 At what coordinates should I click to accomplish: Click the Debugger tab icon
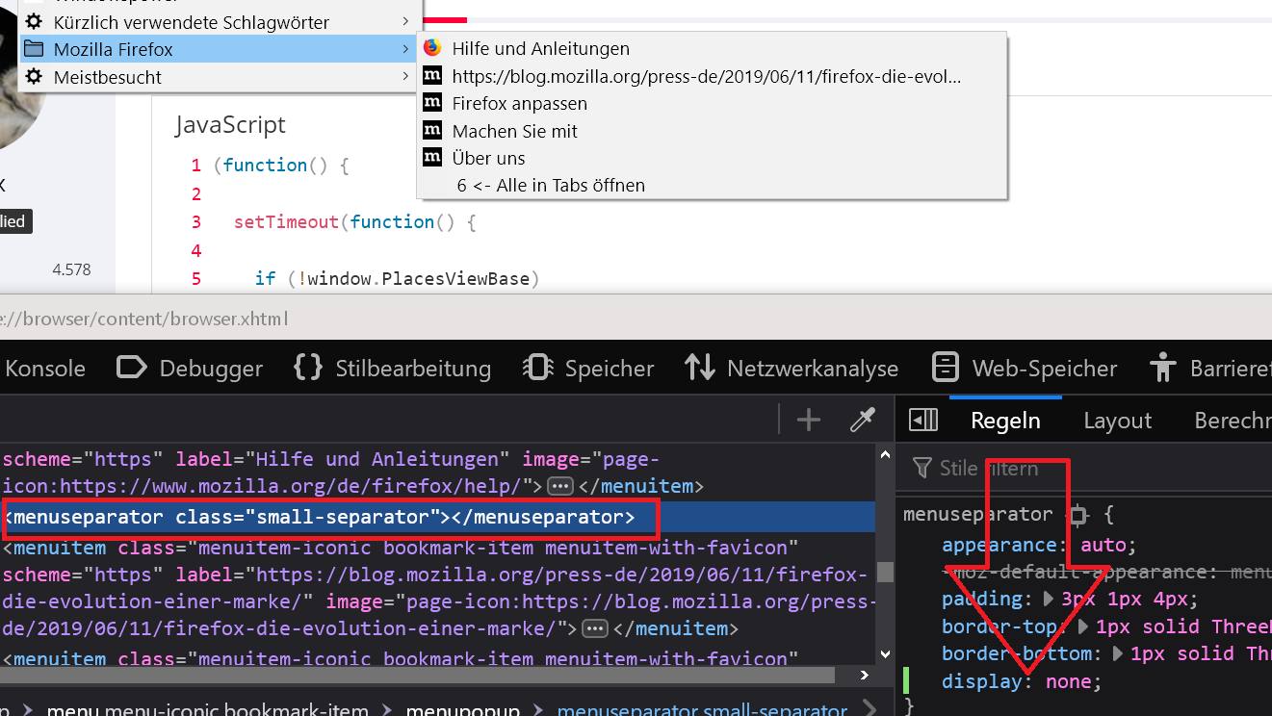coord(131,368)
